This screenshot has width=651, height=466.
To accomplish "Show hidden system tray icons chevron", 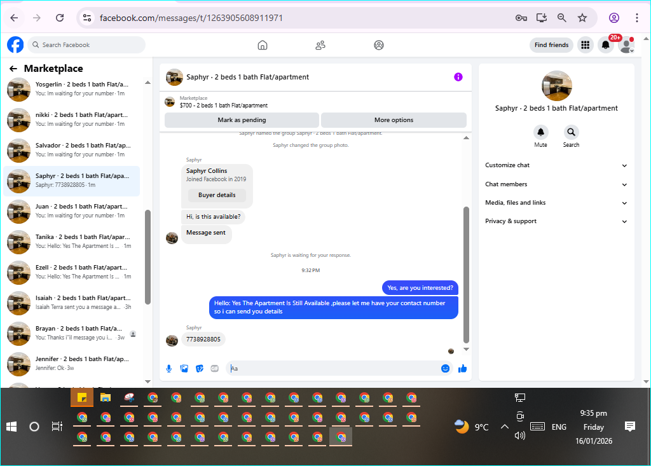I will pos(504,427).
